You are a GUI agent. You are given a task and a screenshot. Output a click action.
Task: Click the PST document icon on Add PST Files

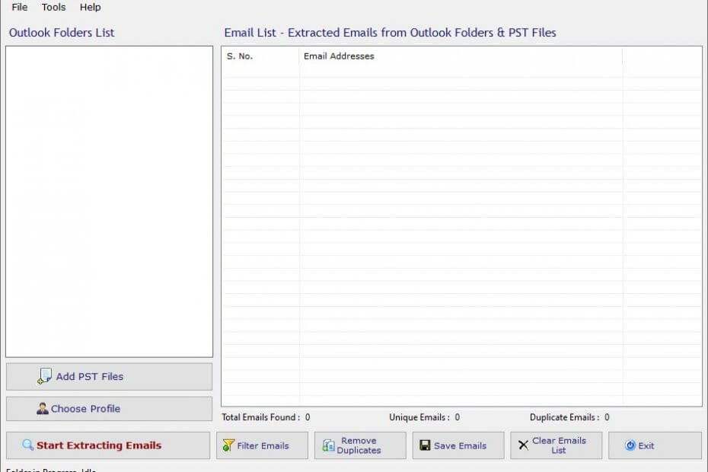click(44, 376)
